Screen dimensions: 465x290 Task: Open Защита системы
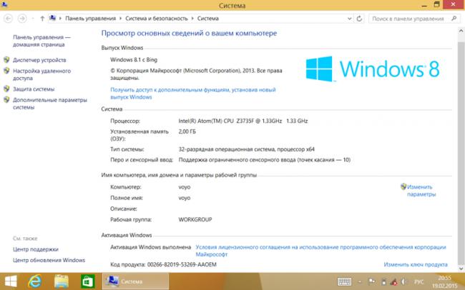coord(34,89)
